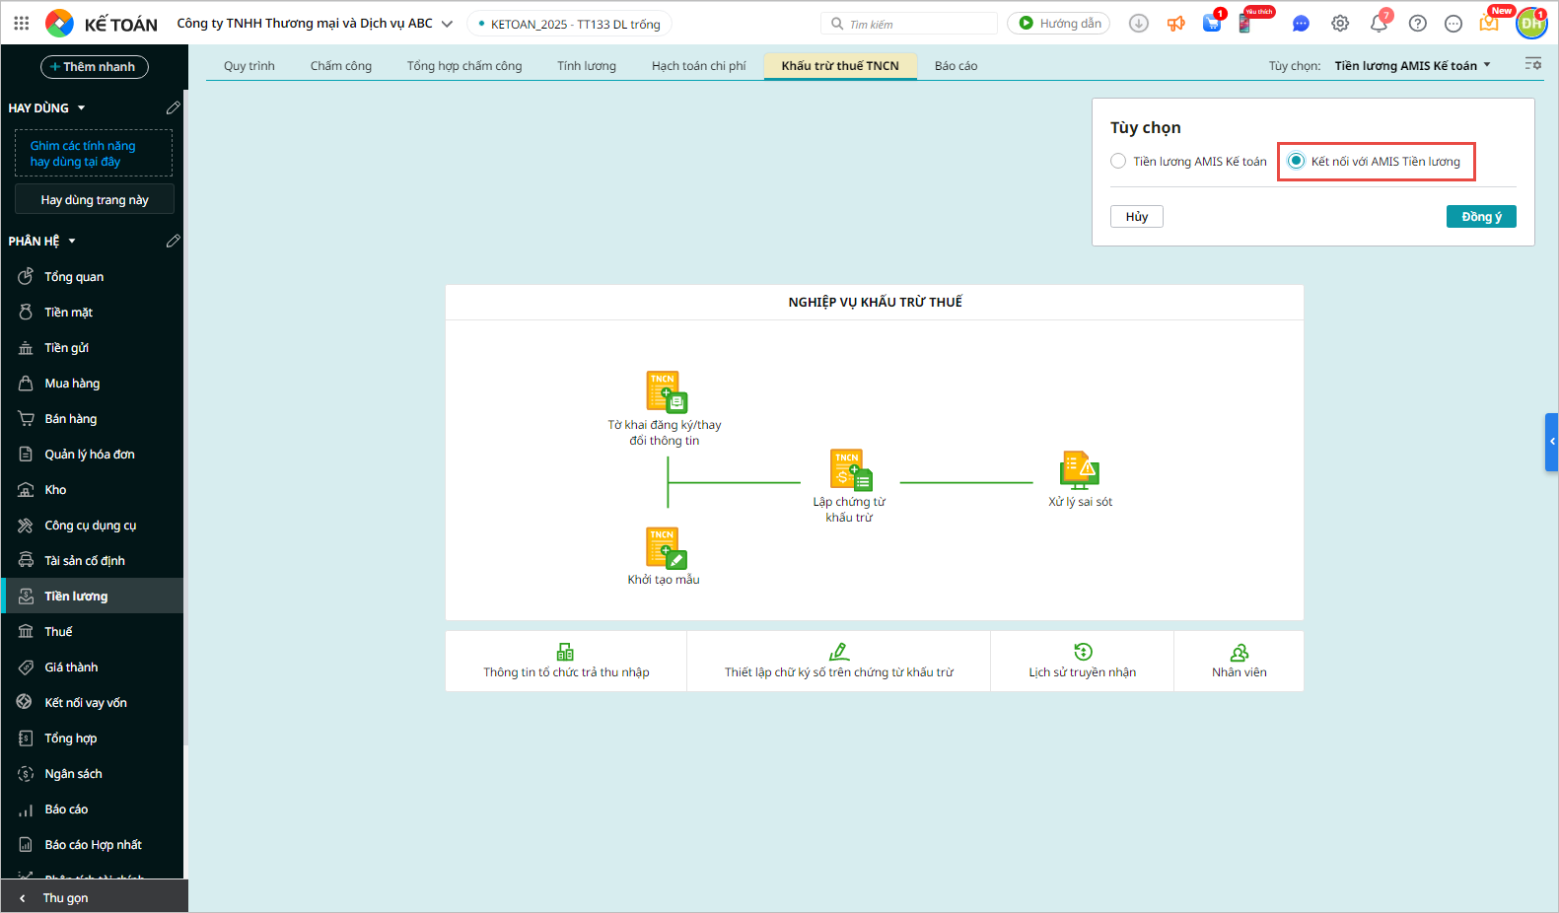The image size is (1559, 913).
Task: Select Kết nối với AMIS Tiền lương radio
Action: pos(1296,162)
